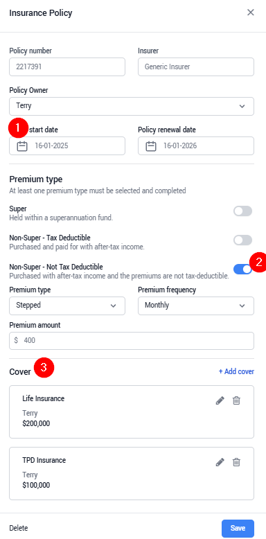This screenshot has width=266, height=539.
Task: Open calendar for policy renewal date
Action: [x=151, y=146]
